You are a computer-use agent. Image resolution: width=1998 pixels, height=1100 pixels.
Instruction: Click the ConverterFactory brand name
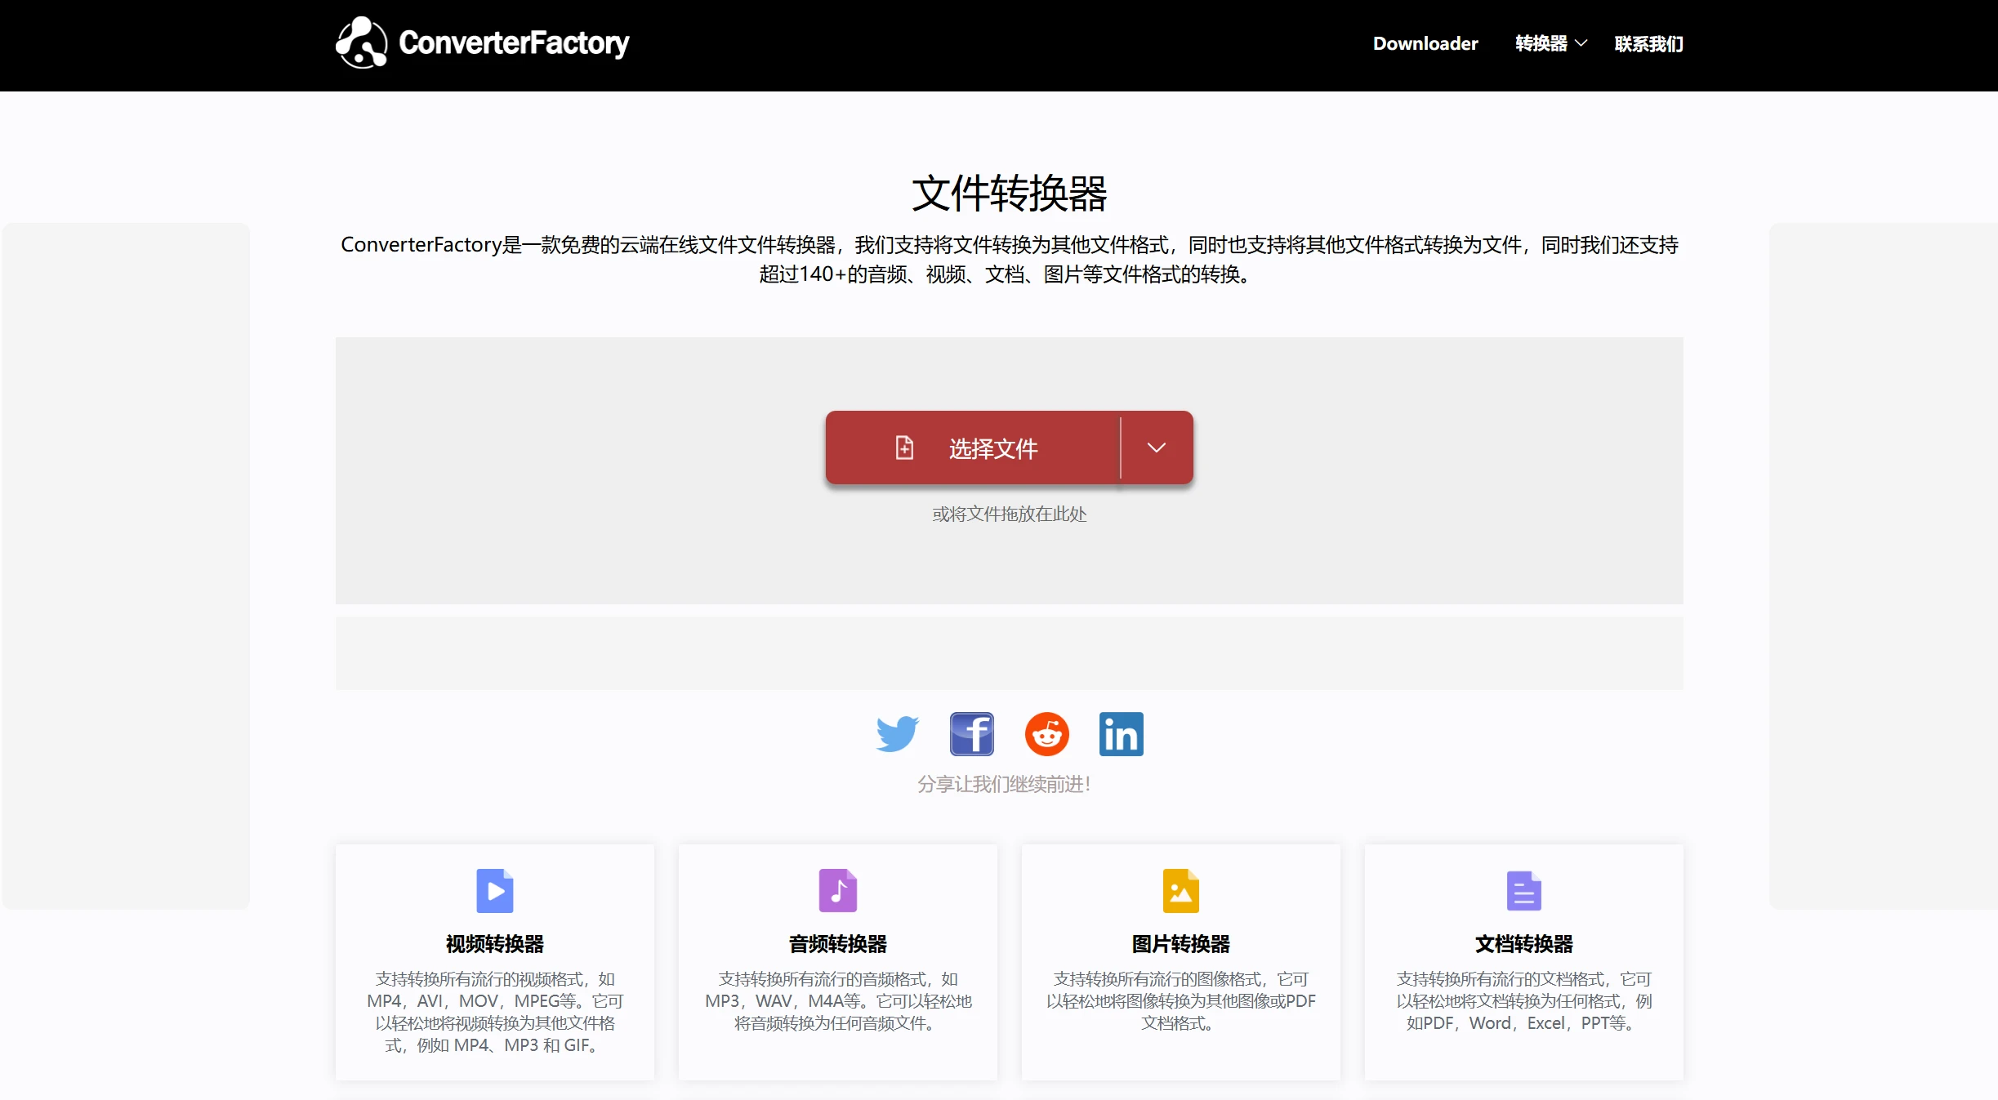click(514, 42)
